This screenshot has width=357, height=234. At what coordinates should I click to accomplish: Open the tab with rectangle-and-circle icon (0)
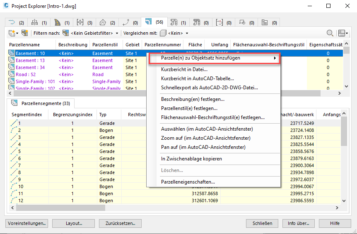pos(246,22)
